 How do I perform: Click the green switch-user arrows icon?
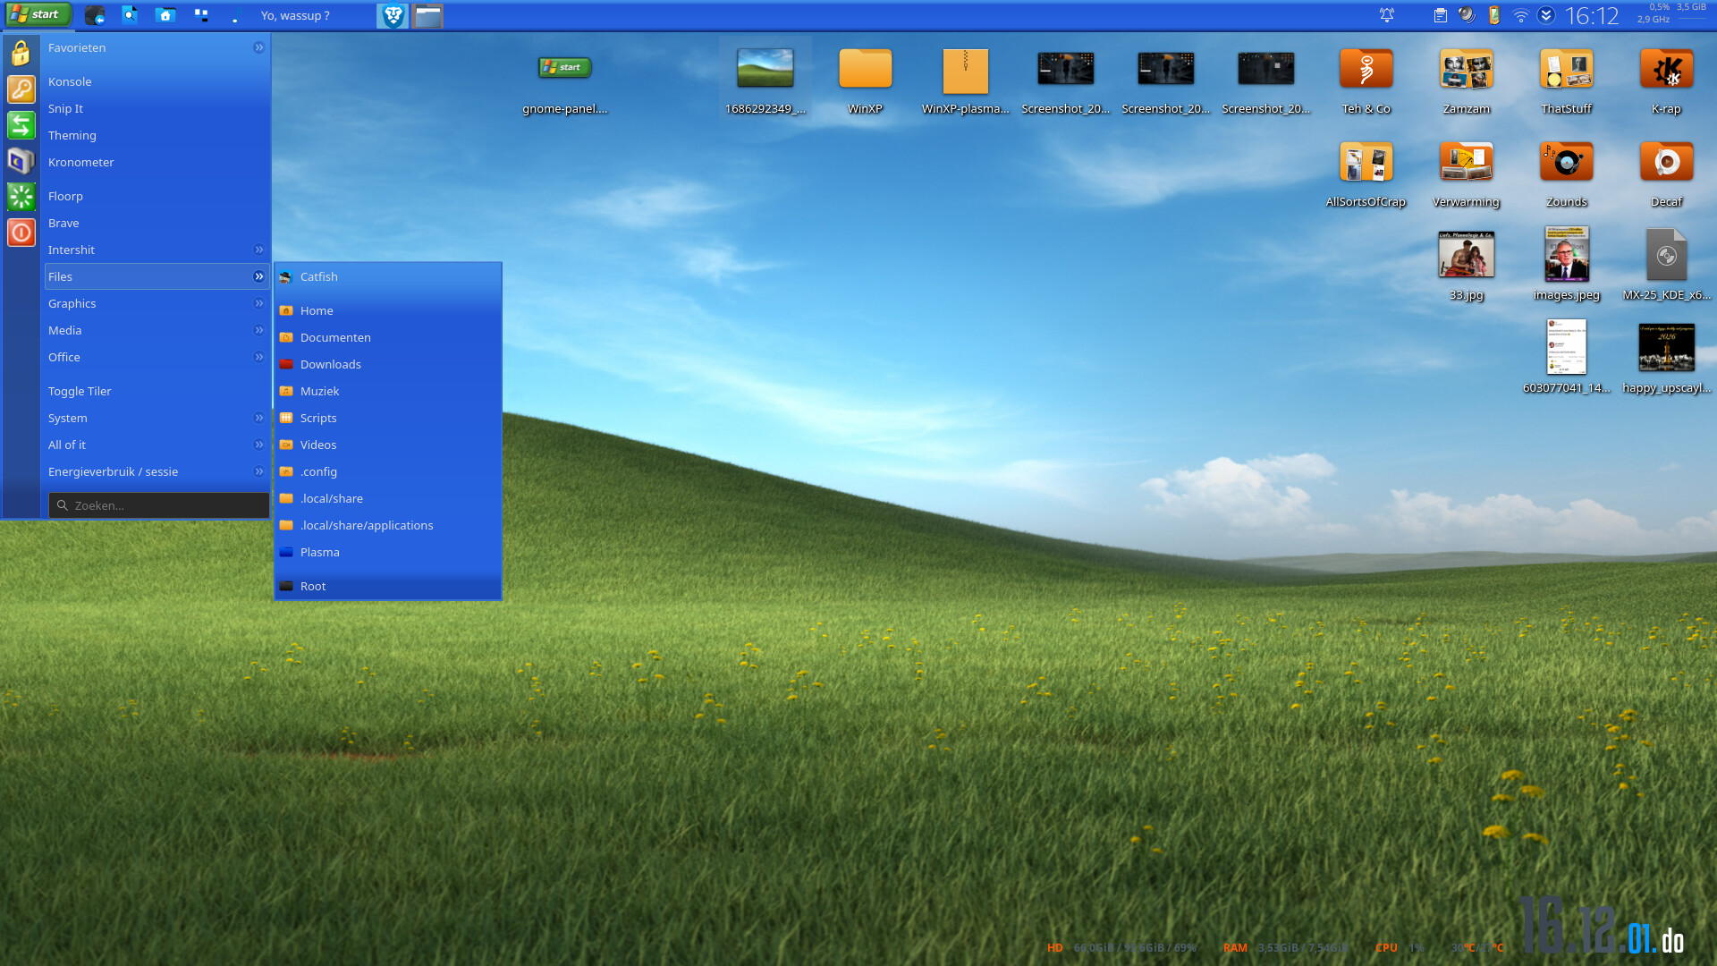click(x=21, y=125)
